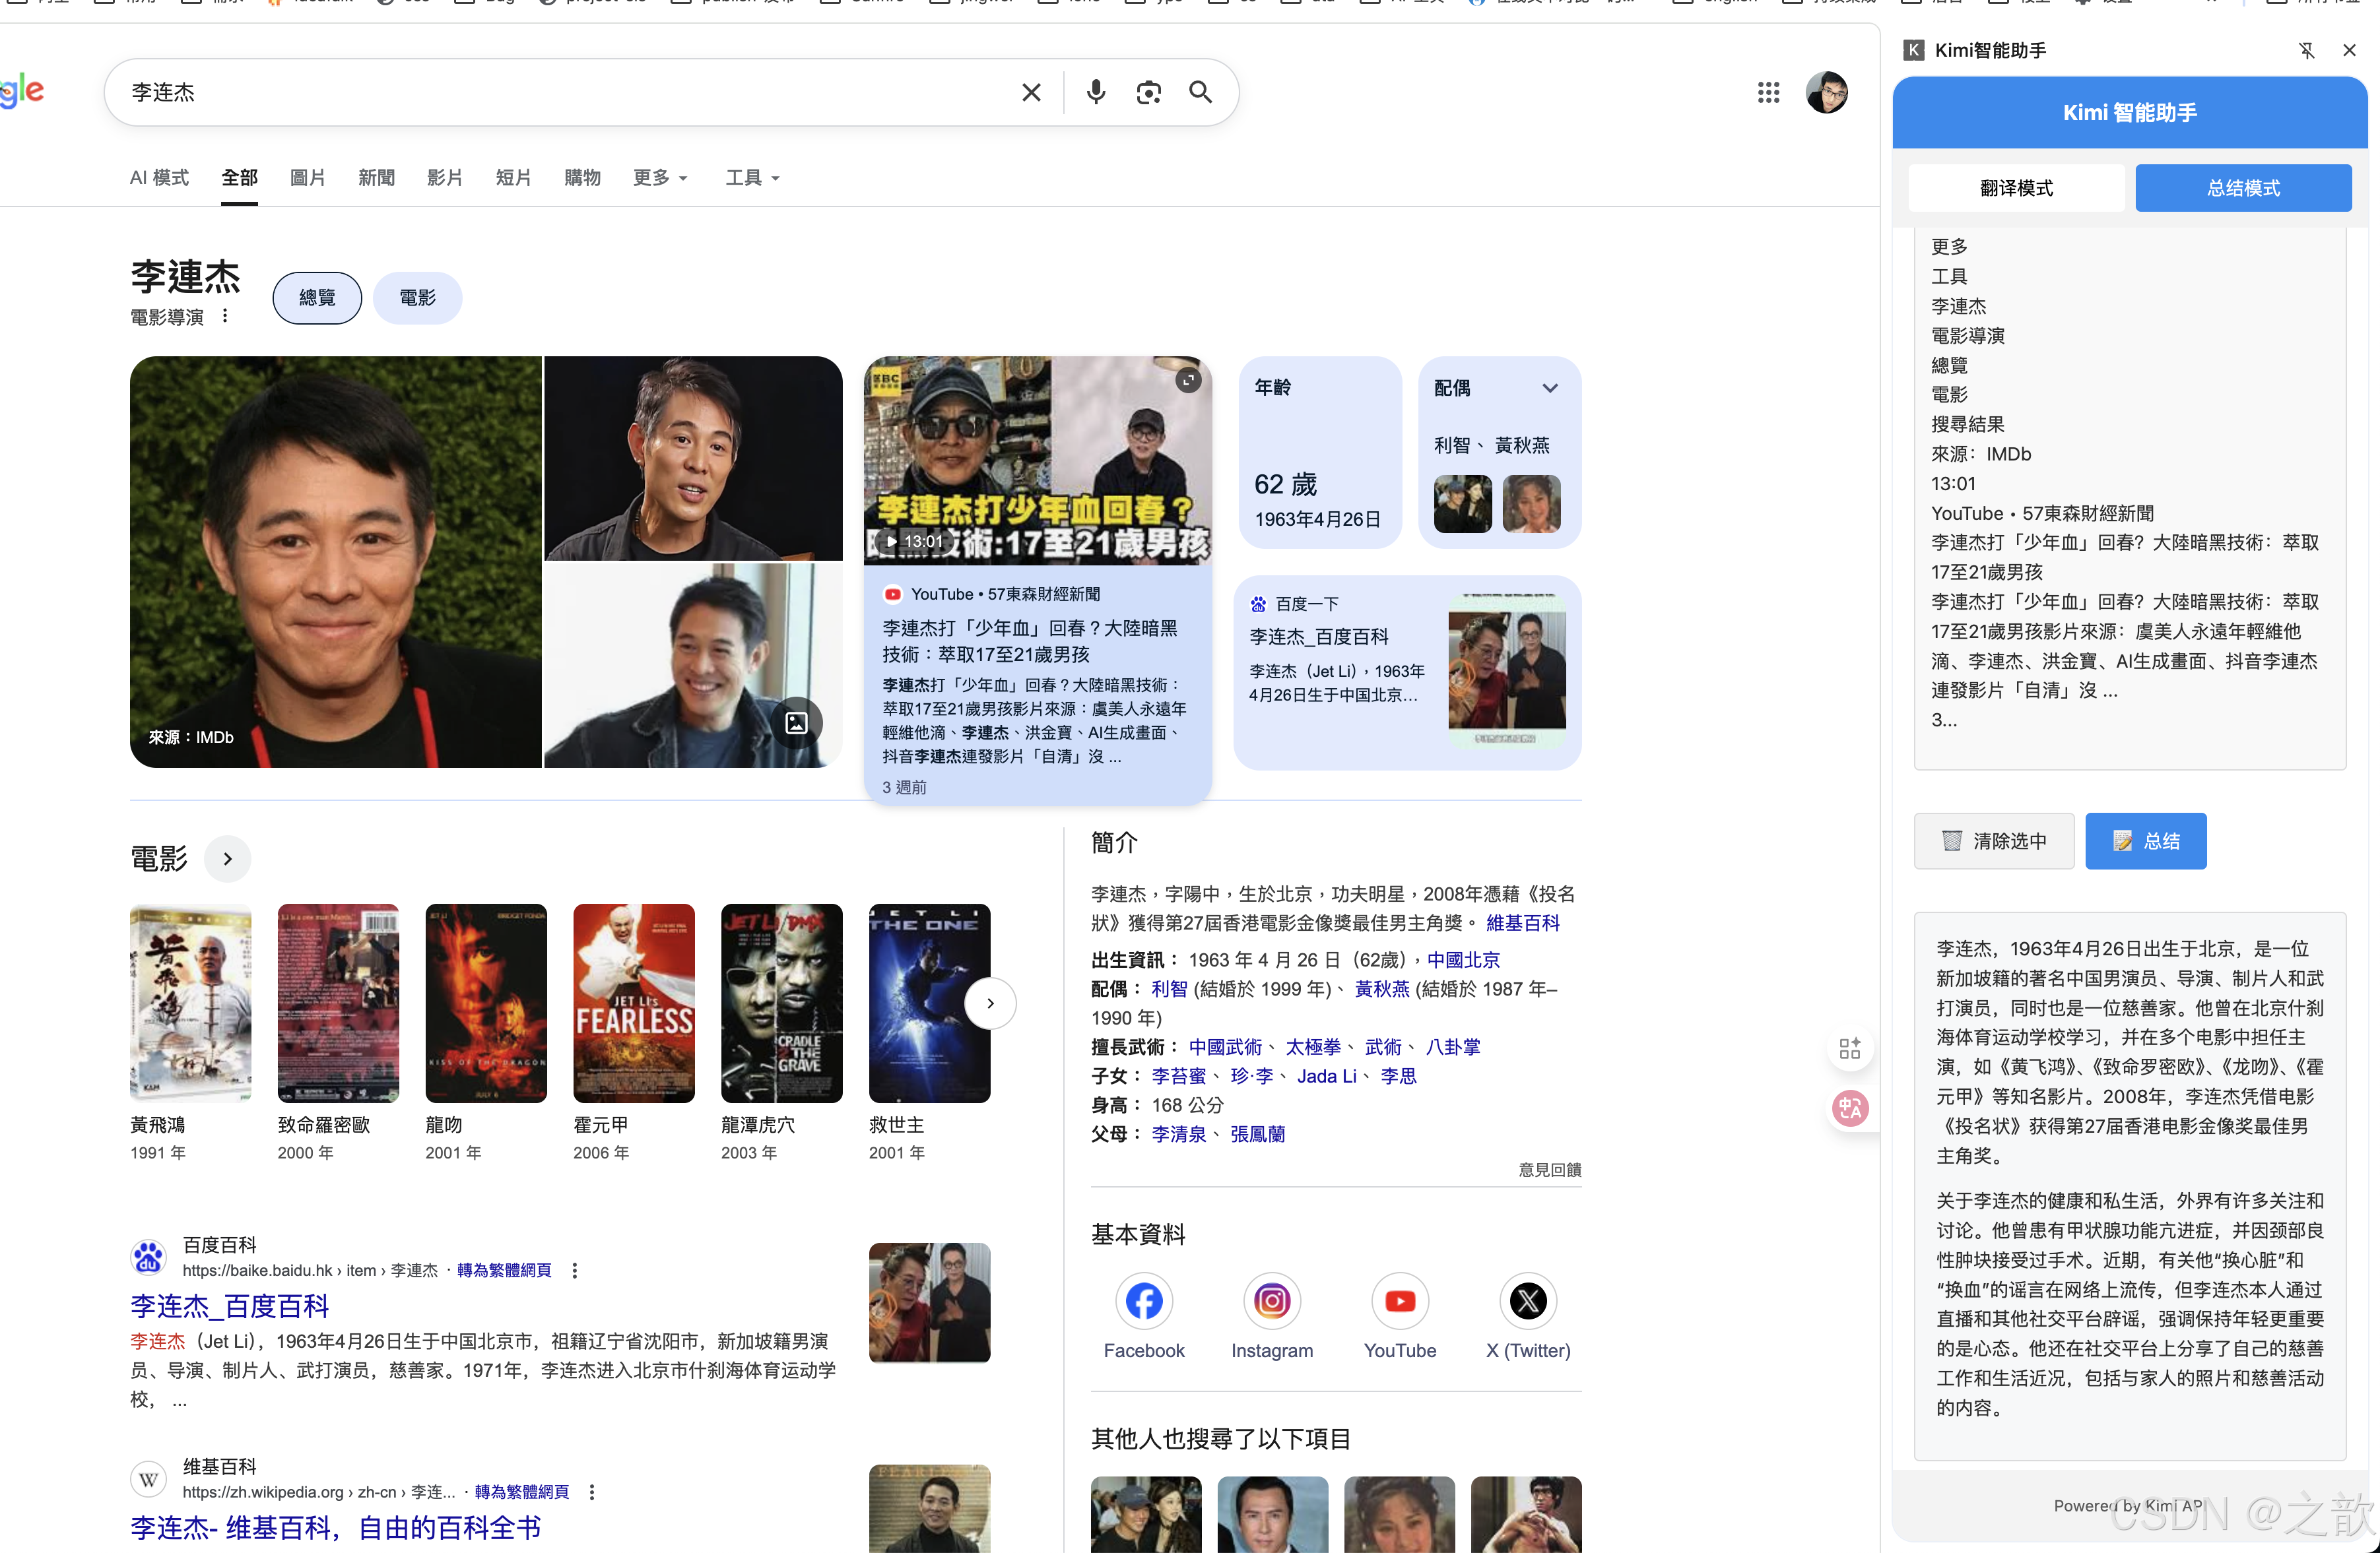Screen dimensions: 2380x1553
Task: Open the 李连杰_百度百科 result link
Action: click(x=230, y=1305)
